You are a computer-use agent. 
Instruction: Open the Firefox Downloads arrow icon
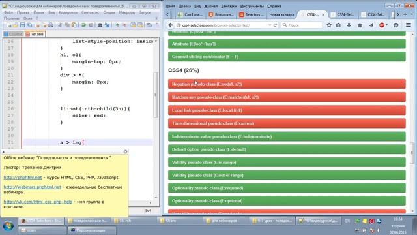(349, 25)
